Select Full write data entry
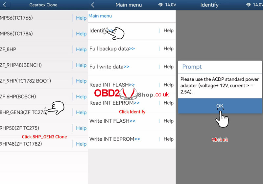Screen dimensions: 263x184 (x=109, y=67)
